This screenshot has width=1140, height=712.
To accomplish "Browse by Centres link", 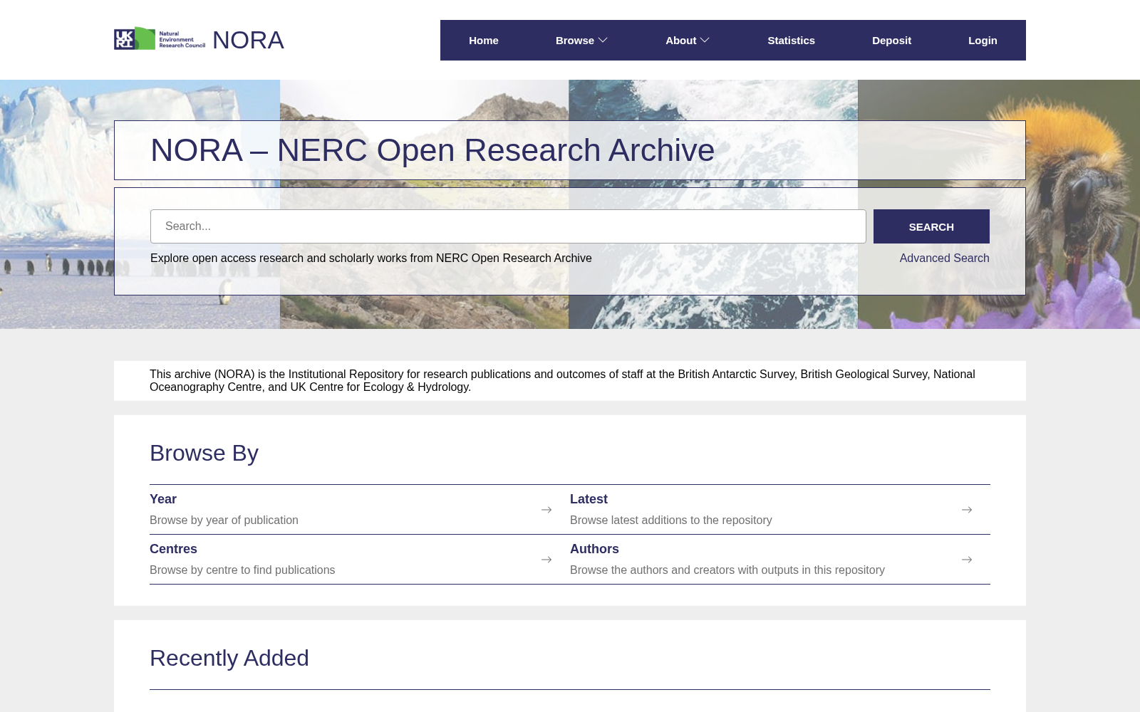I will [x=173, y=549].
